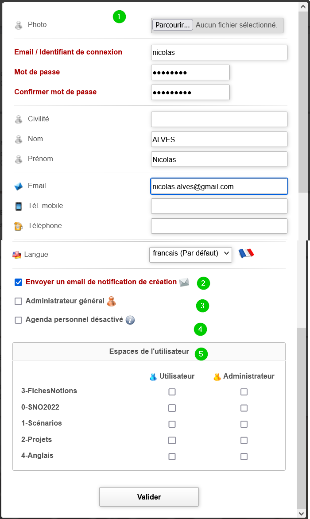Viewport: 310px width, 519px height.
Task: Click the envelope icon beside creation notification
Action: (184, 283)
